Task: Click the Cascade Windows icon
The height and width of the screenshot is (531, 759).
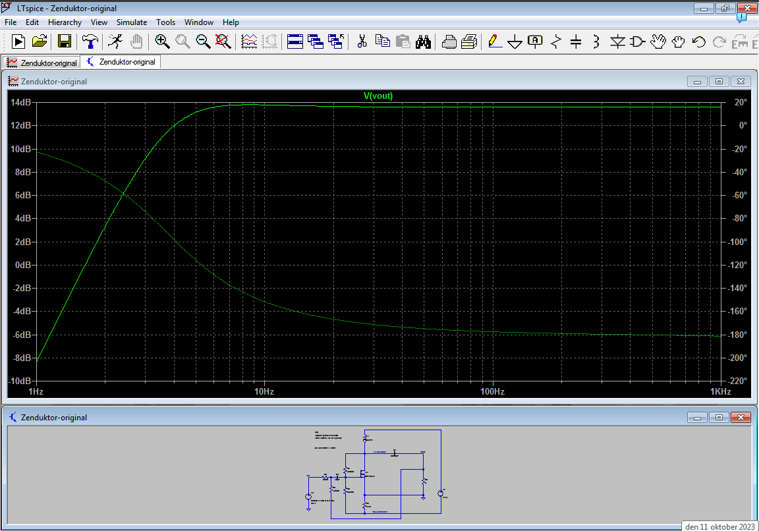Action: click(x=316, y=42)
